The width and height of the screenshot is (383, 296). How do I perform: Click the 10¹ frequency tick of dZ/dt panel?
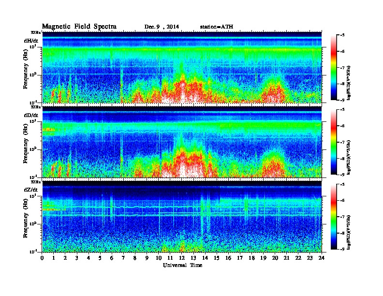tap(33, 196)
